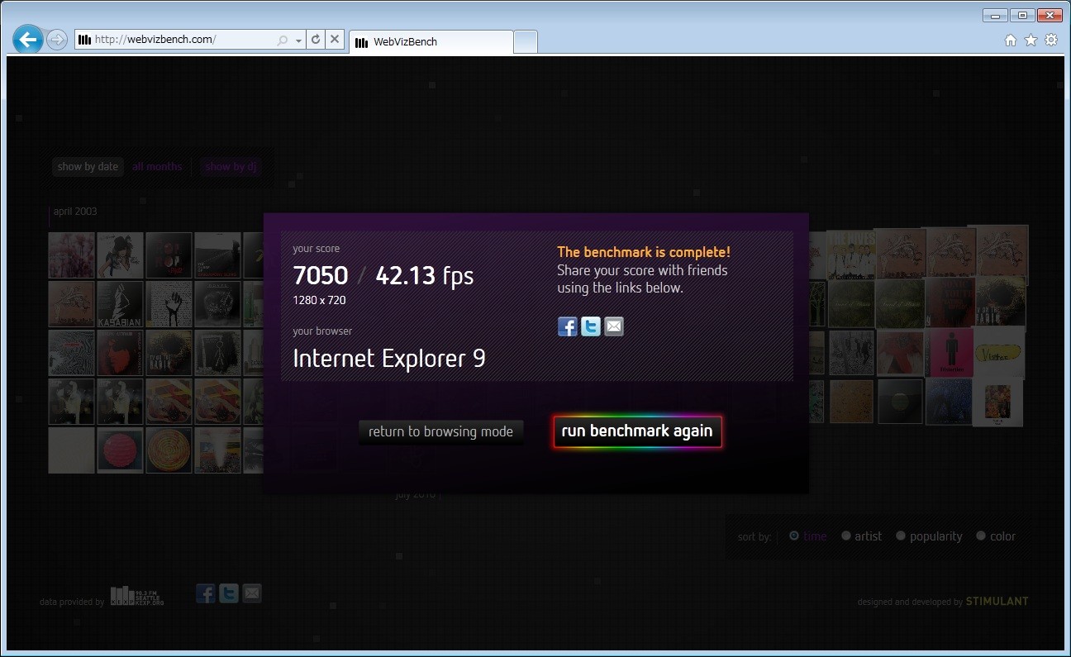Click the 'data provided by' footer text

coord(72,602)
